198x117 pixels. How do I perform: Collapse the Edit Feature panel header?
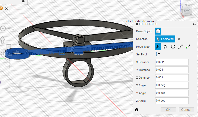pyautogui.click(x=137, y=24)
